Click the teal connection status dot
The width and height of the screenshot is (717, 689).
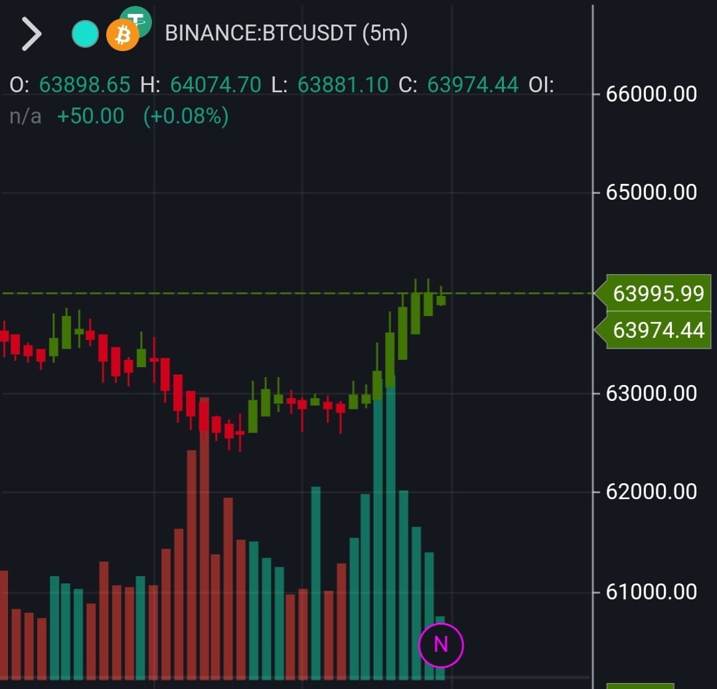(84, 32)
